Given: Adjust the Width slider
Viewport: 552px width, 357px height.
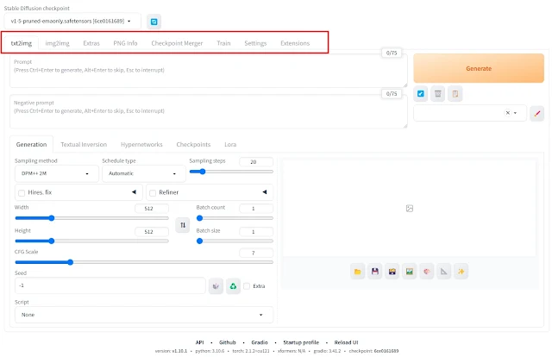Looking at the screenshot, I should (92, 218).
